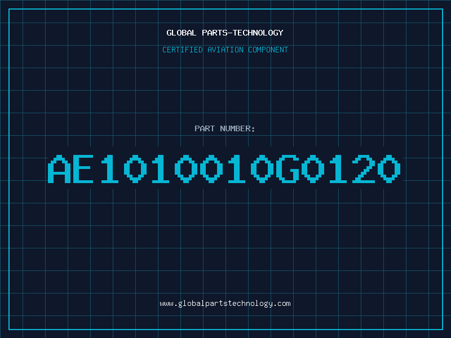Screen dimensions: 451x338
Task: Select the final 0 of the part number
Action: tap(389, 168)
